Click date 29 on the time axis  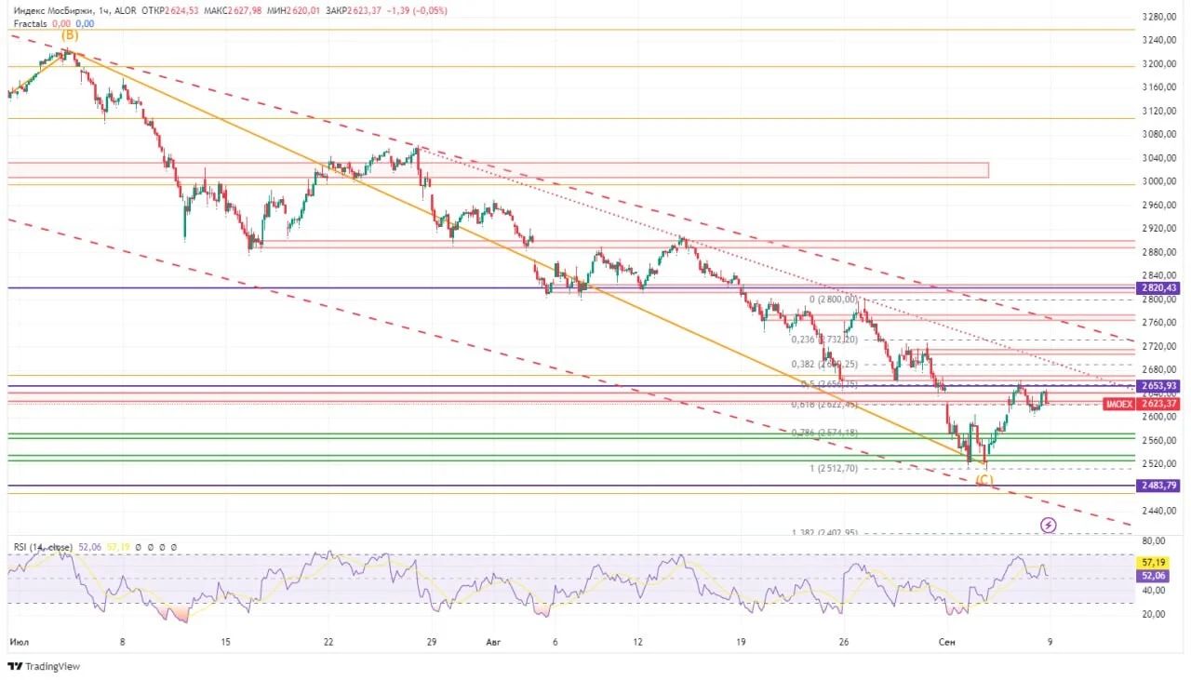tap(431, 642)
